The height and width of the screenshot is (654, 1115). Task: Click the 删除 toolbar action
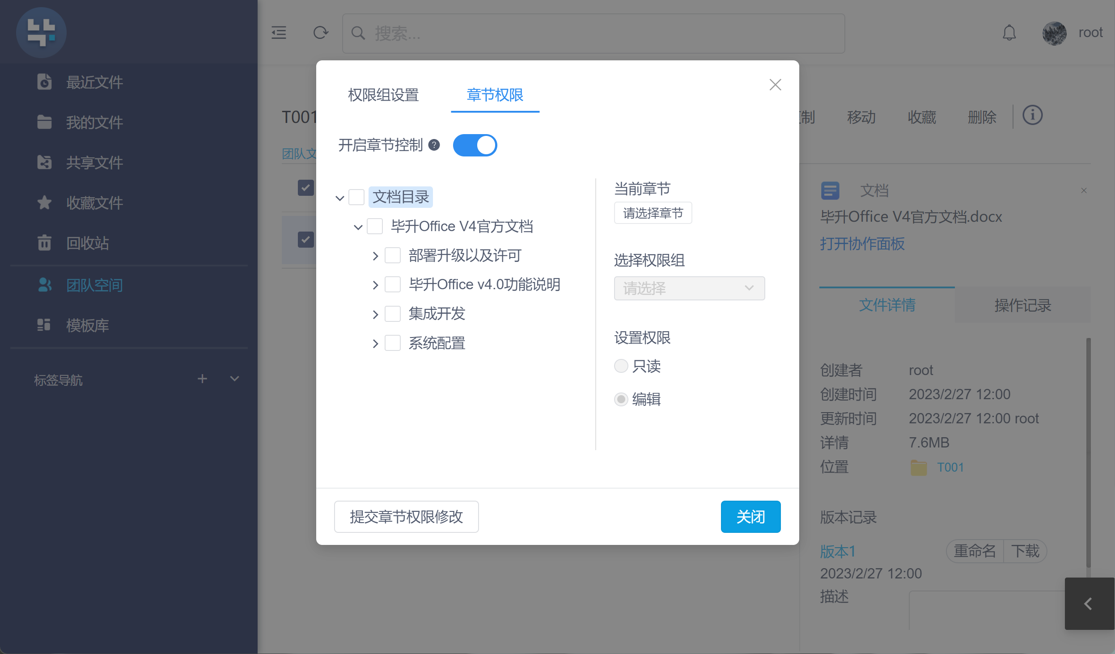pos(982,117)
